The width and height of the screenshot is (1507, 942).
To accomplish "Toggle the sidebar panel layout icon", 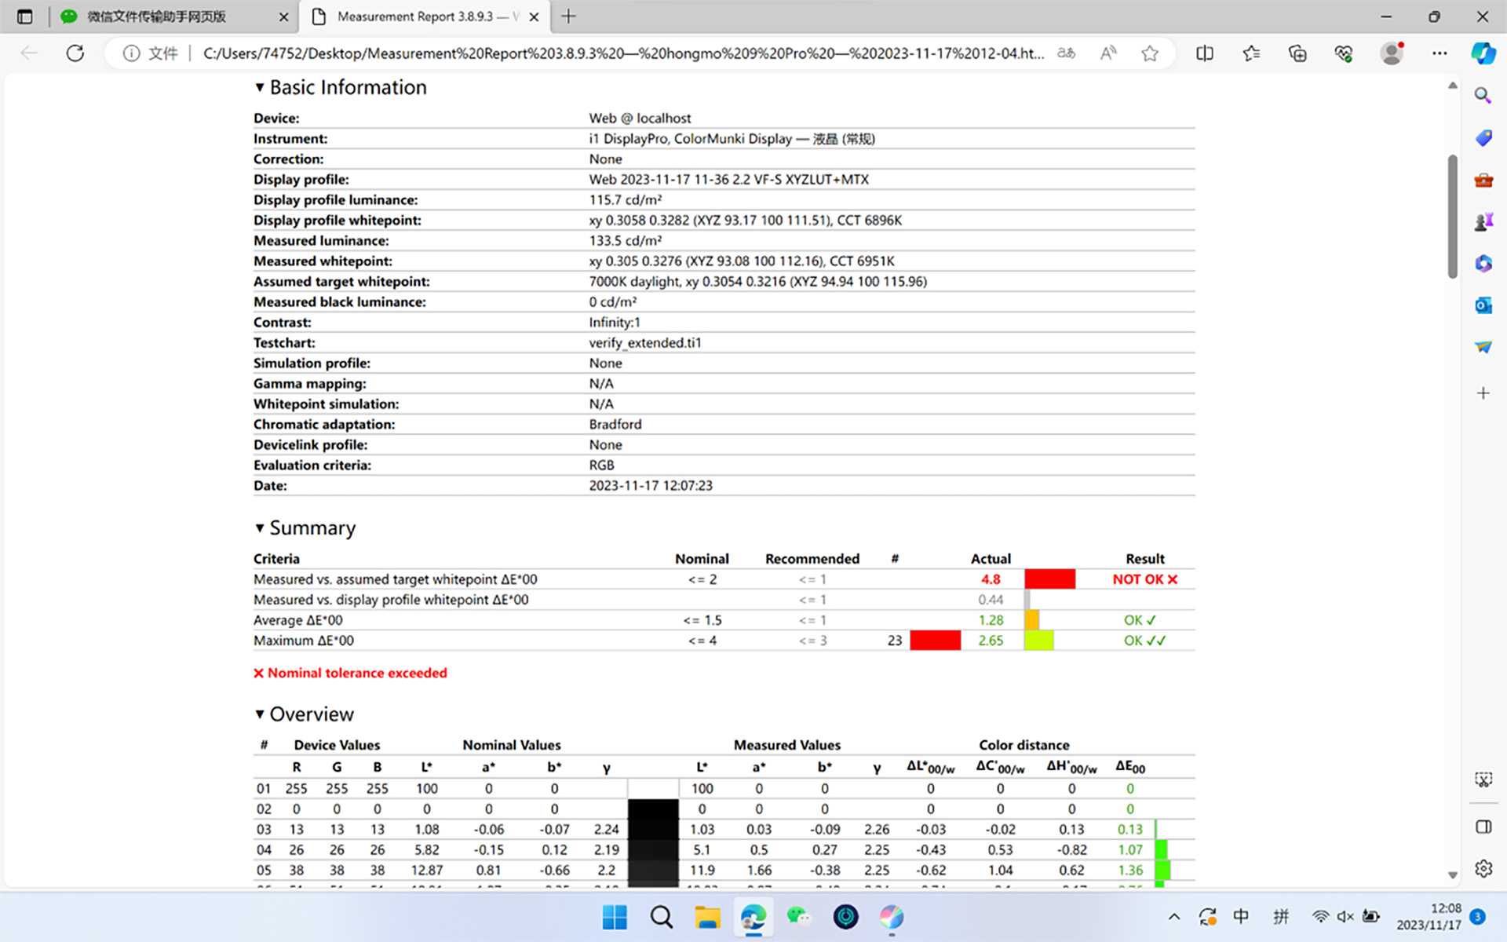I will 1483,827.
